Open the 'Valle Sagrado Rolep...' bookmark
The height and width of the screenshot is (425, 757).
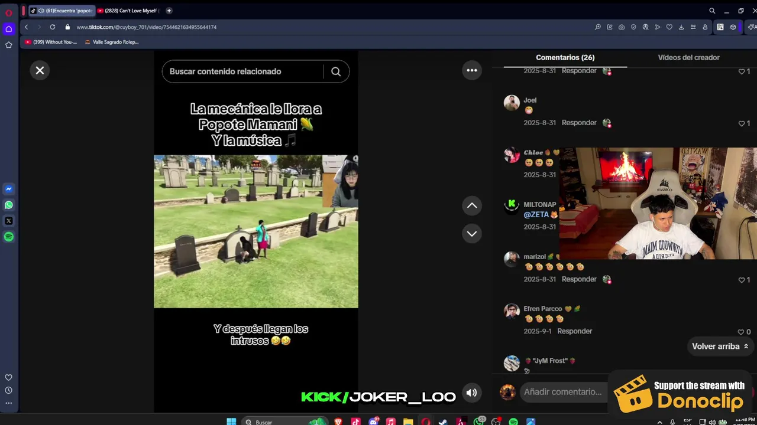(112, 42)
